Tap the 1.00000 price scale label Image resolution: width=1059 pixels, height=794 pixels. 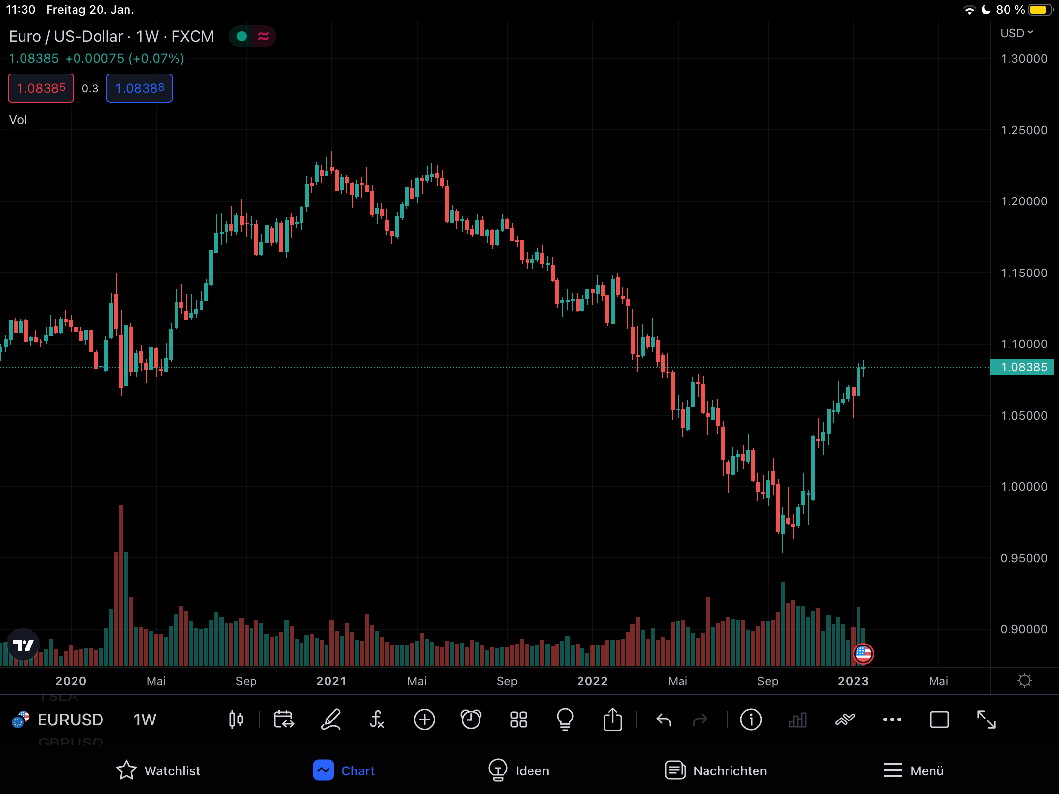pos(1024,487)
